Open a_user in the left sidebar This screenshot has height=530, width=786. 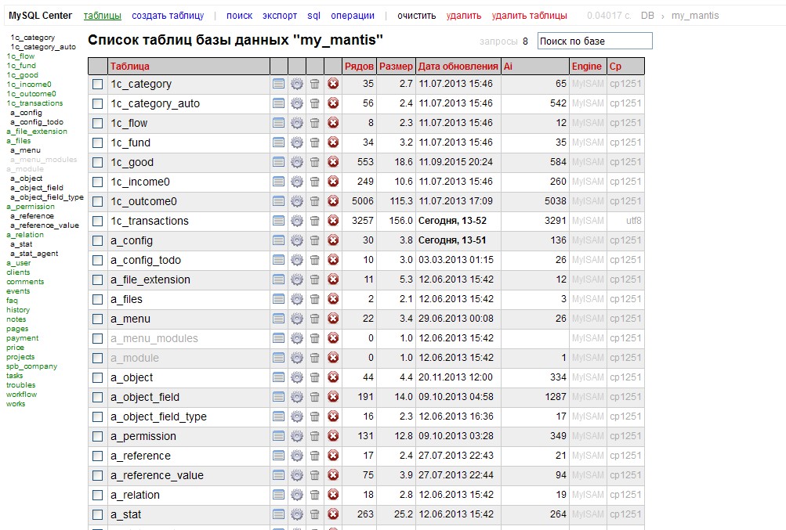point(19,263)
